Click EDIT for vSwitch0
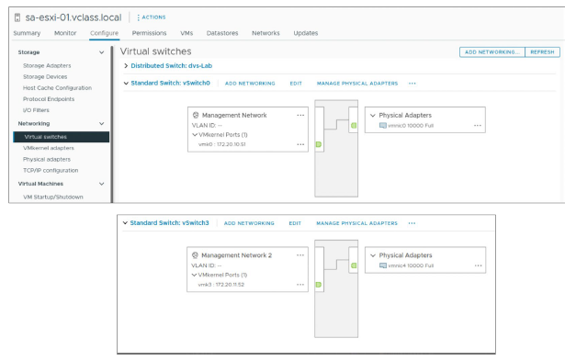 click(x=296, y=84)
